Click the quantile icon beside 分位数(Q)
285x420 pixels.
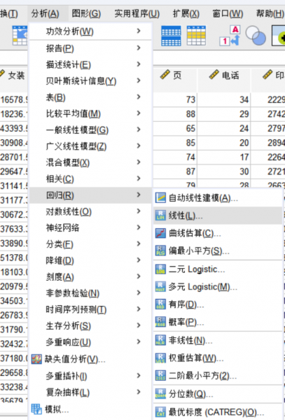pyautogui.click(x=160, y=394)
